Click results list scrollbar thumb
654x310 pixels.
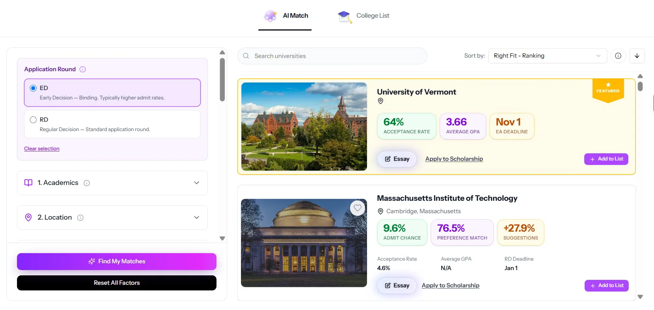640,86
